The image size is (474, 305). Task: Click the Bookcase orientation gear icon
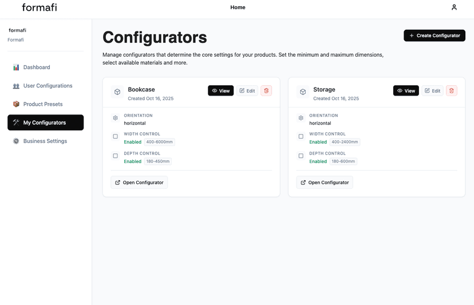point(116,118)
